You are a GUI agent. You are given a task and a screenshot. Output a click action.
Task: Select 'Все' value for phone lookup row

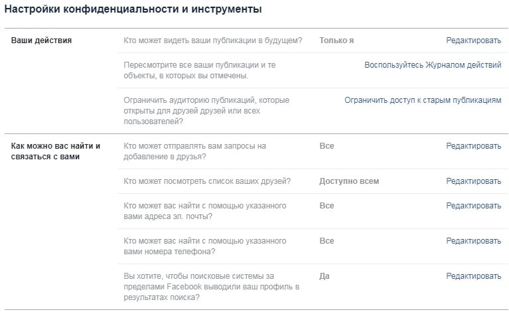[327, 241]
